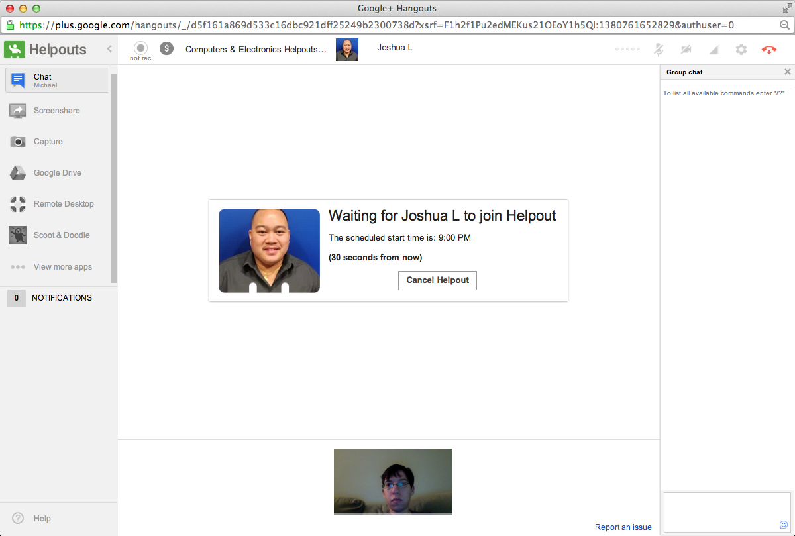Toggle the camera off button
The width and height of the screenshot is (795, 536).
point(686,50)
